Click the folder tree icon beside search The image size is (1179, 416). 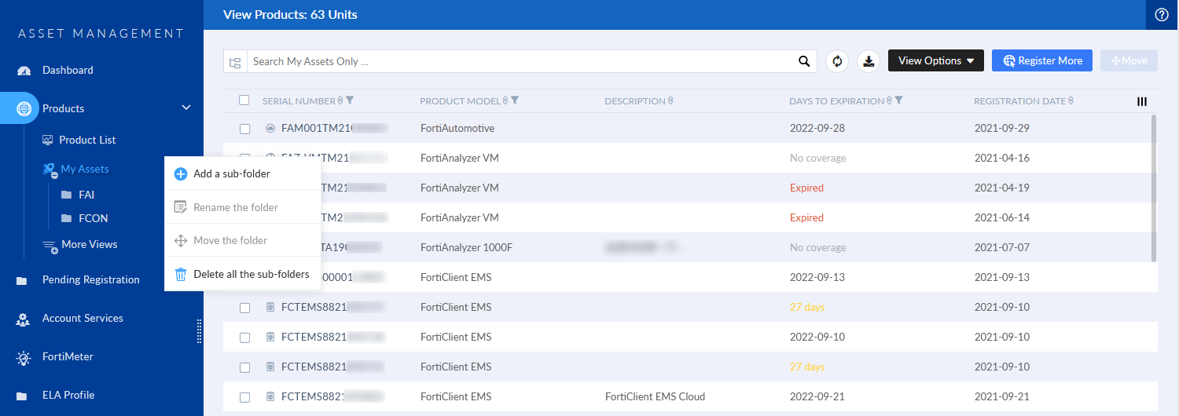coord(235,62)
